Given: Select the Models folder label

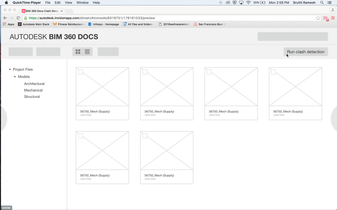Looking at the screenshot, I should pyautogui.click(x=24, y=77).
